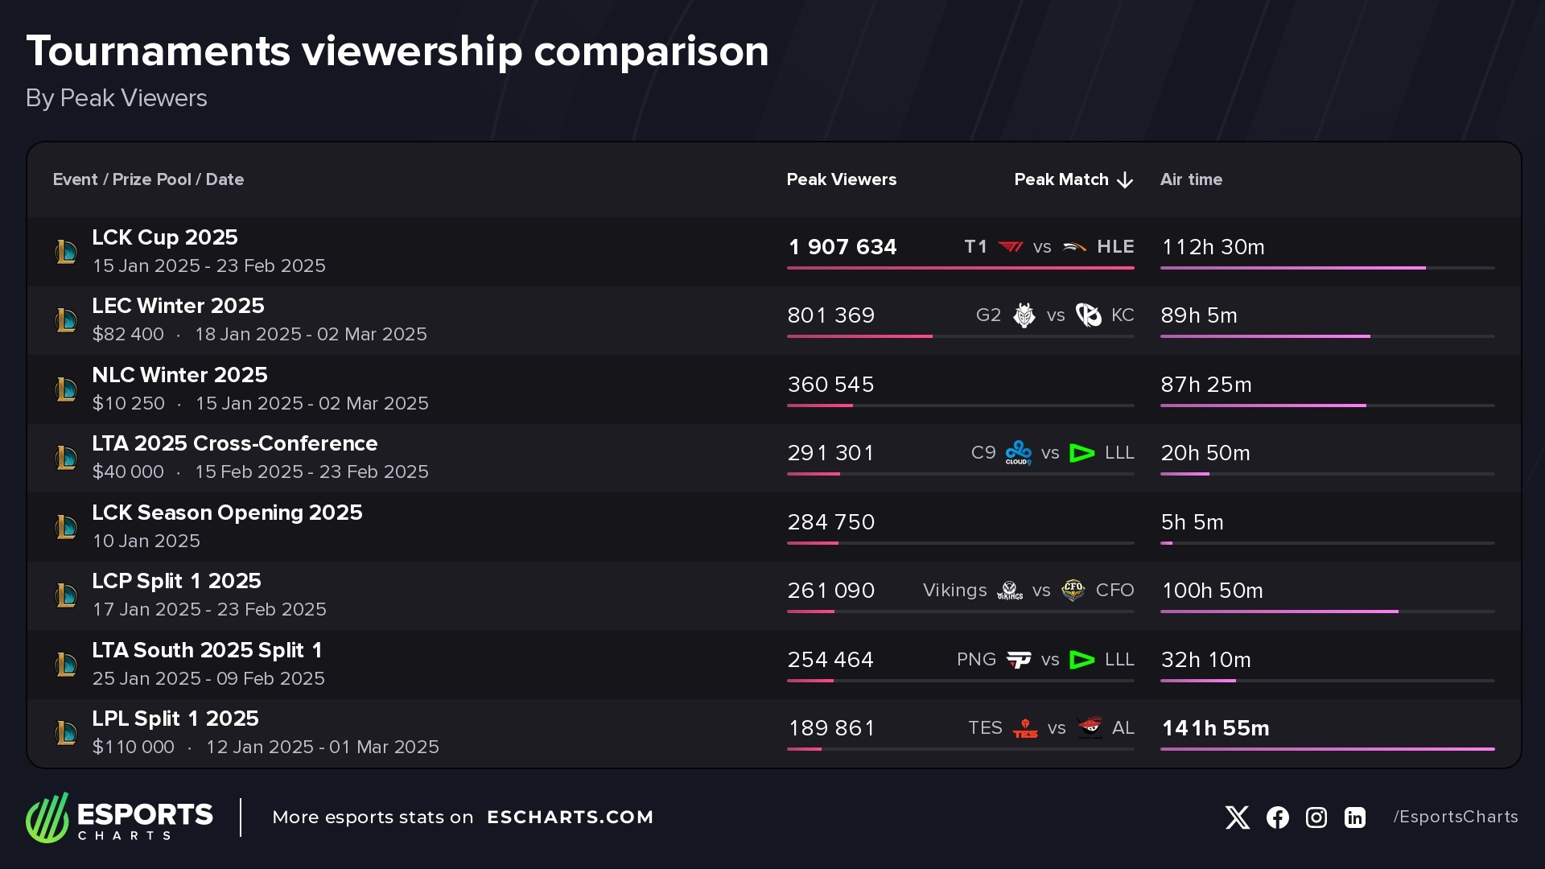Click the T1 team logo

[1011, 247]
